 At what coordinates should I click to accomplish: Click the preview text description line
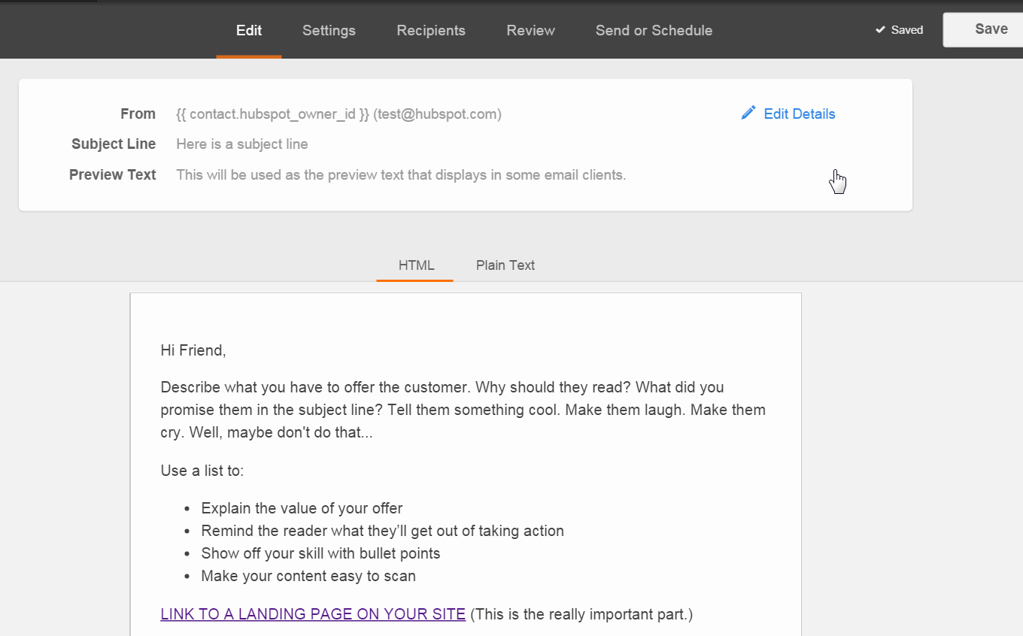click(401, 175)
